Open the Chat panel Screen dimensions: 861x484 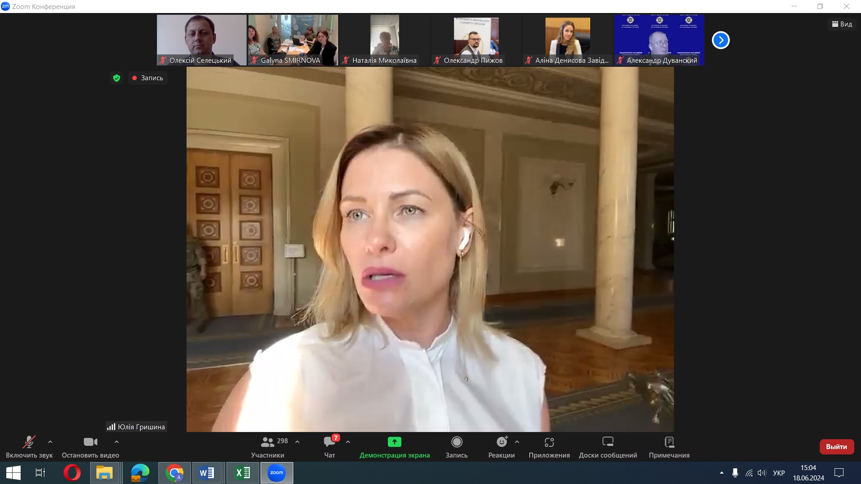(330, 442)
